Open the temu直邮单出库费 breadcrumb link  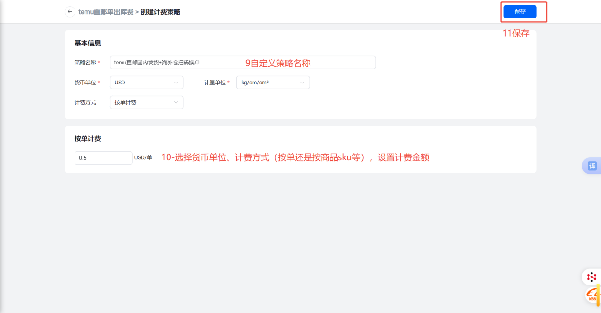[x=106, y=12]
